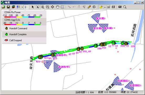Click the camera snapshot icon
Screen dimensions: 145x95
coord(120,7)
